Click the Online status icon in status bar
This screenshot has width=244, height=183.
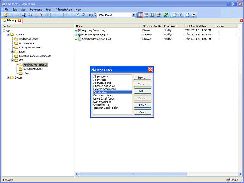pyautogui.click(x=228, y=180)
